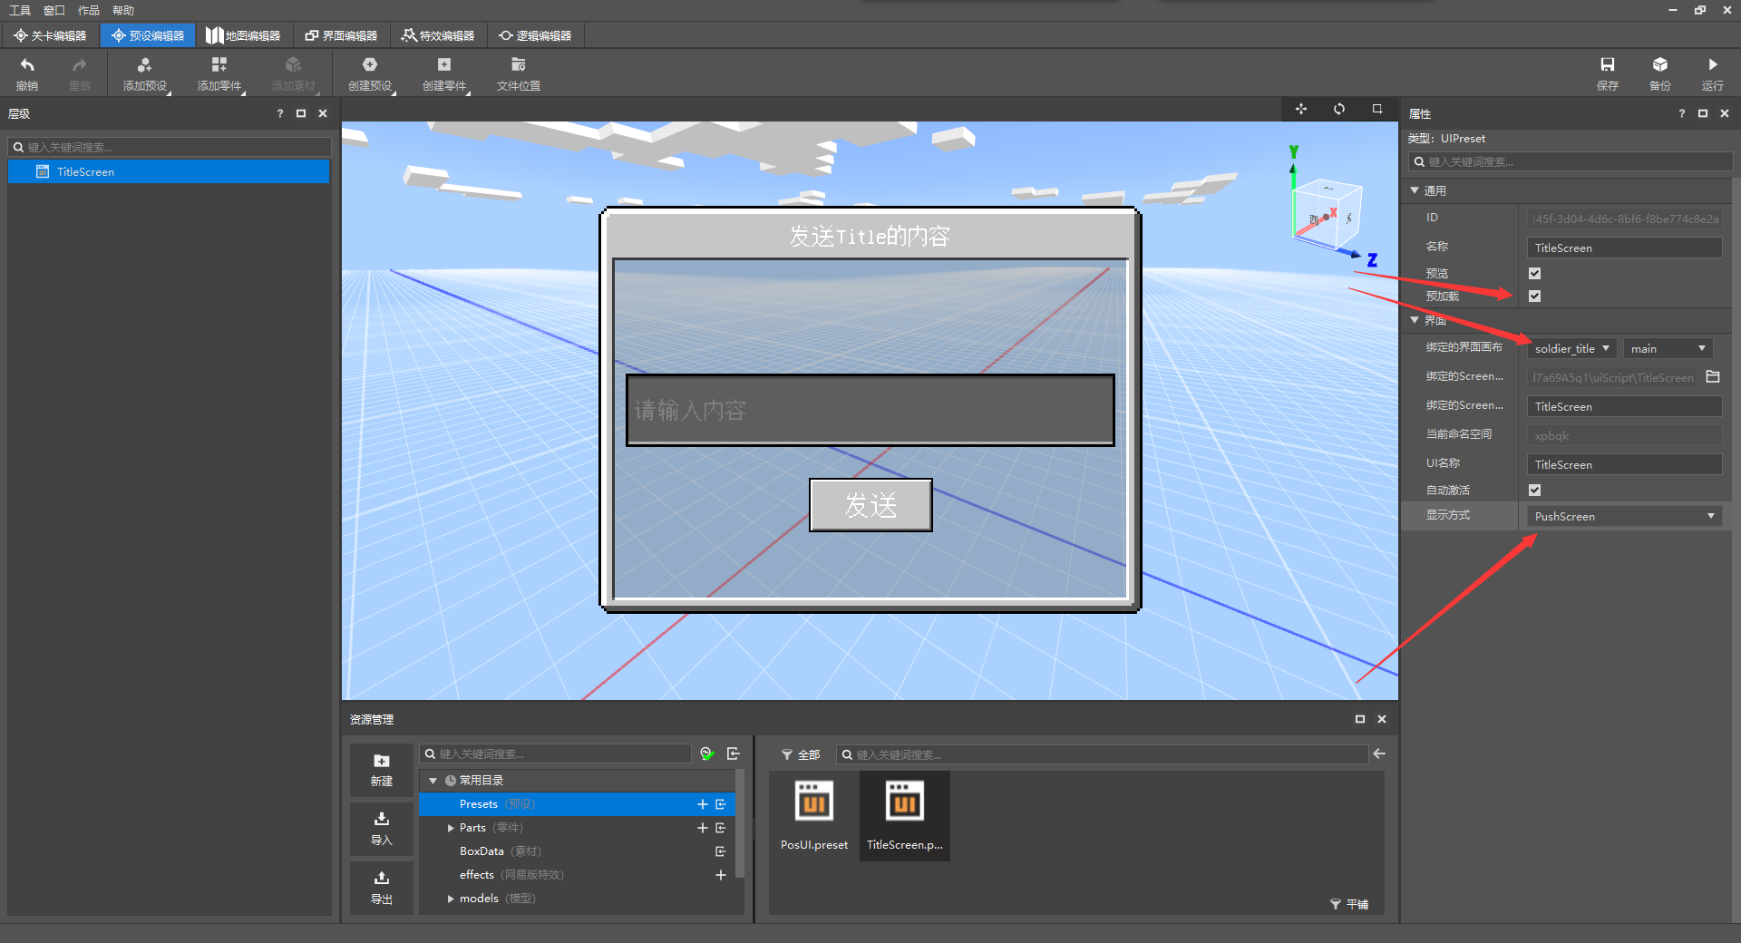Open the soldier_title canvas dropdown

1571,349
